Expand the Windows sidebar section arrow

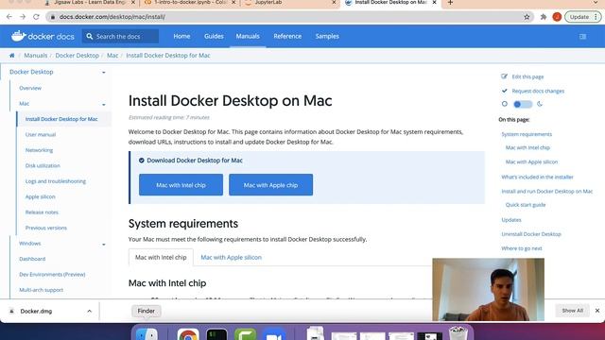point(103,245)
